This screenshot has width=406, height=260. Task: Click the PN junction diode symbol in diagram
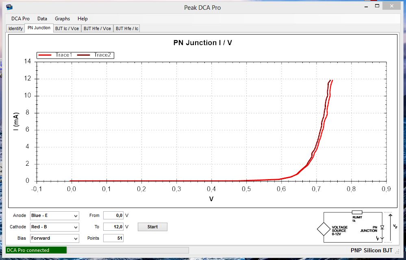[382, 227]
